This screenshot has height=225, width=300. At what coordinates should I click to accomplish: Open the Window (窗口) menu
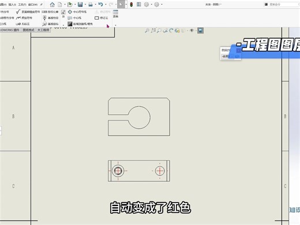tap(33, 5)
